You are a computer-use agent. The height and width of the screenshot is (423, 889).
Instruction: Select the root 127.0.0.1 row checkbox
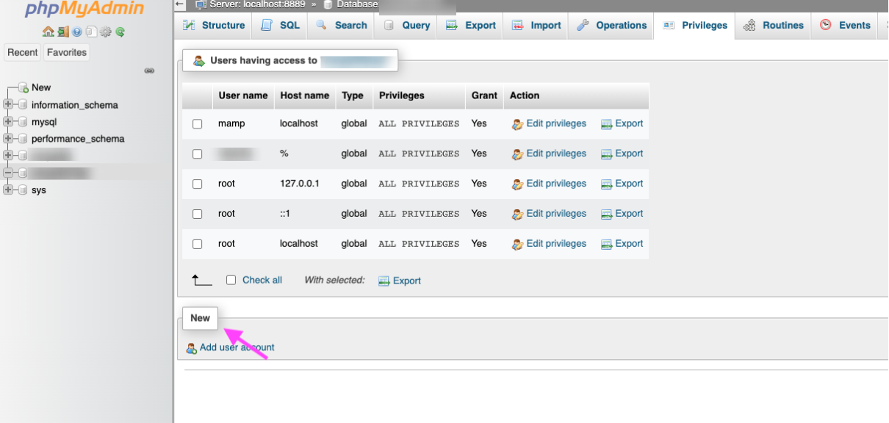tap(197, 184)
